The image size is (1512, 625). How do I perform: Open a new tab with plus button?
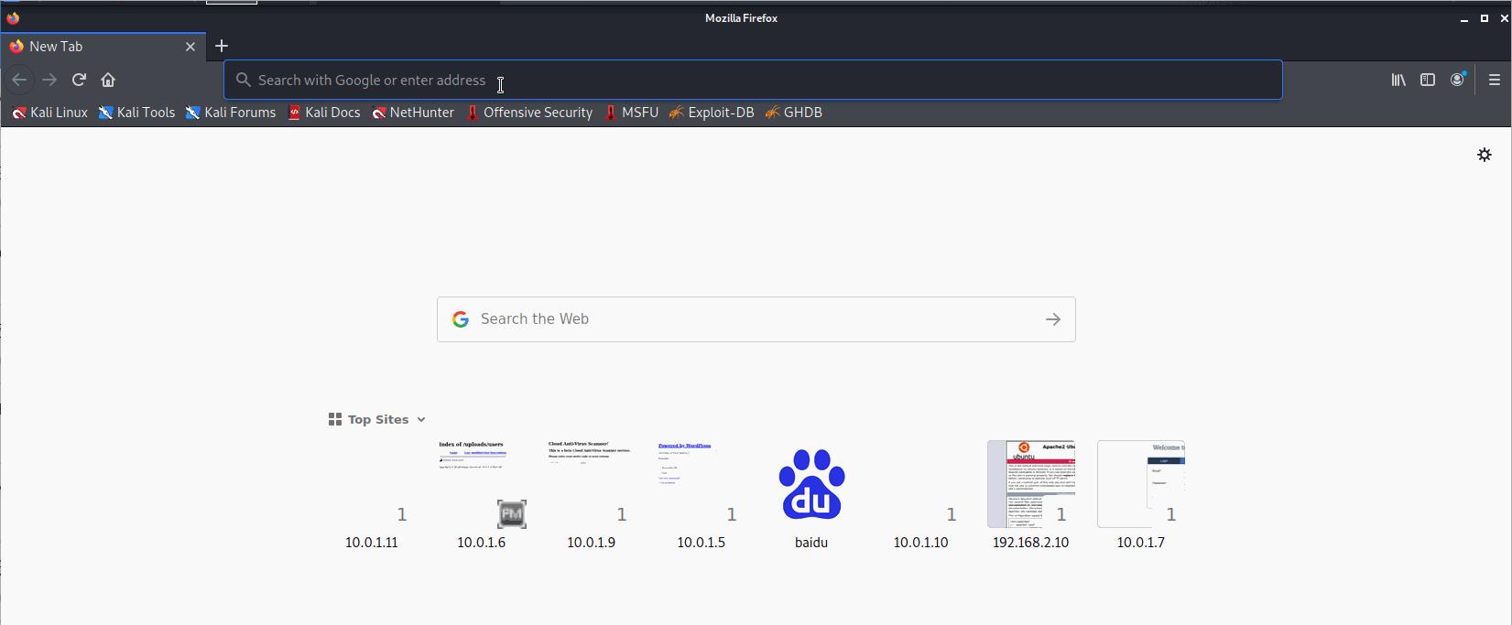tap(222, 46)
